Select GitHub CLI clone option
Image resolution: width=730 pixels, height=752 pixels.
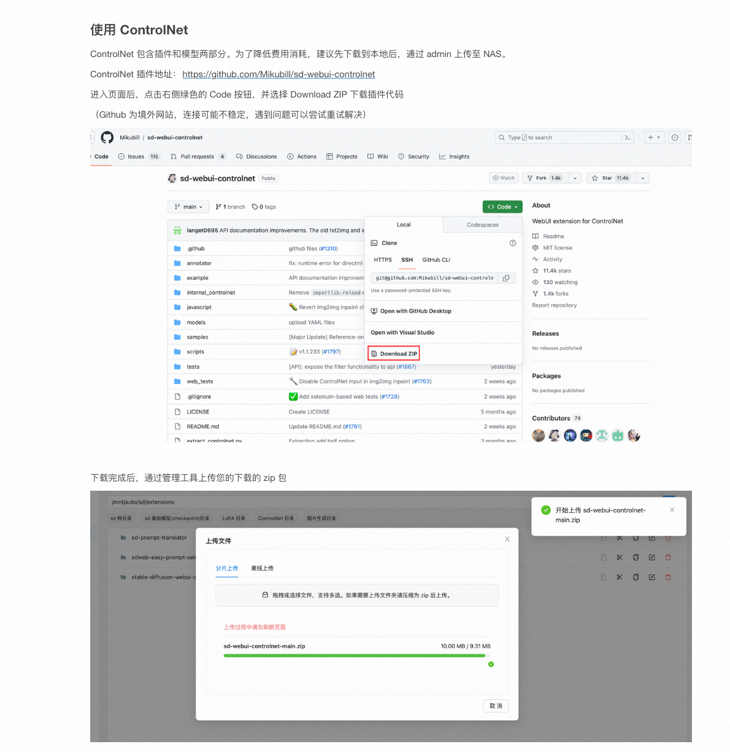(x=436, y=260)
